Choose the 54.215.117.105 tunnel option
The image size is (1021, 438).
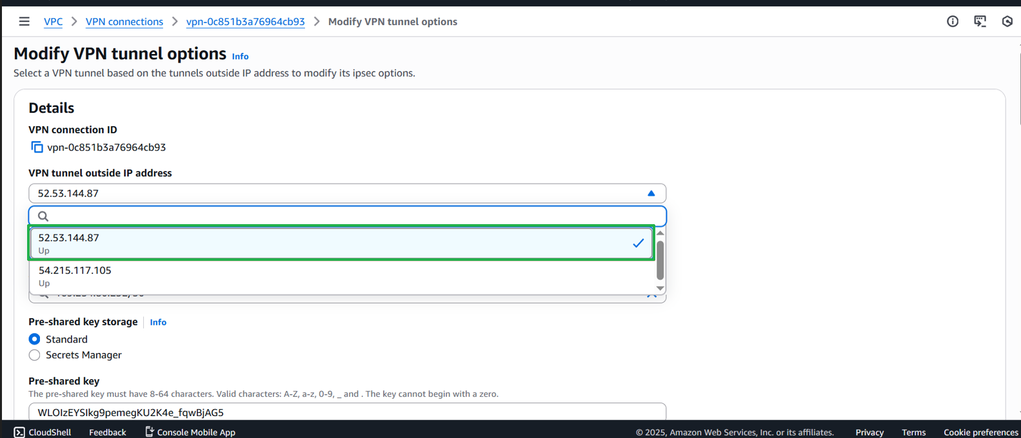pos(342,276)
